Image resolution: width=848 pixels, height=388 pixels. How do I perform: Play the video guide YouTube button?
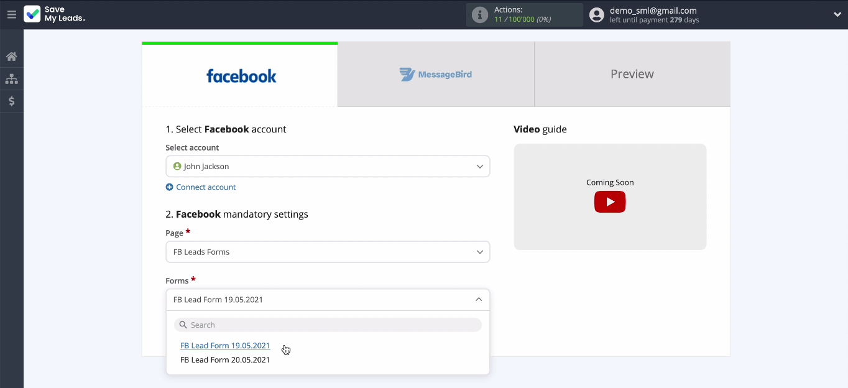coord(610,202)
